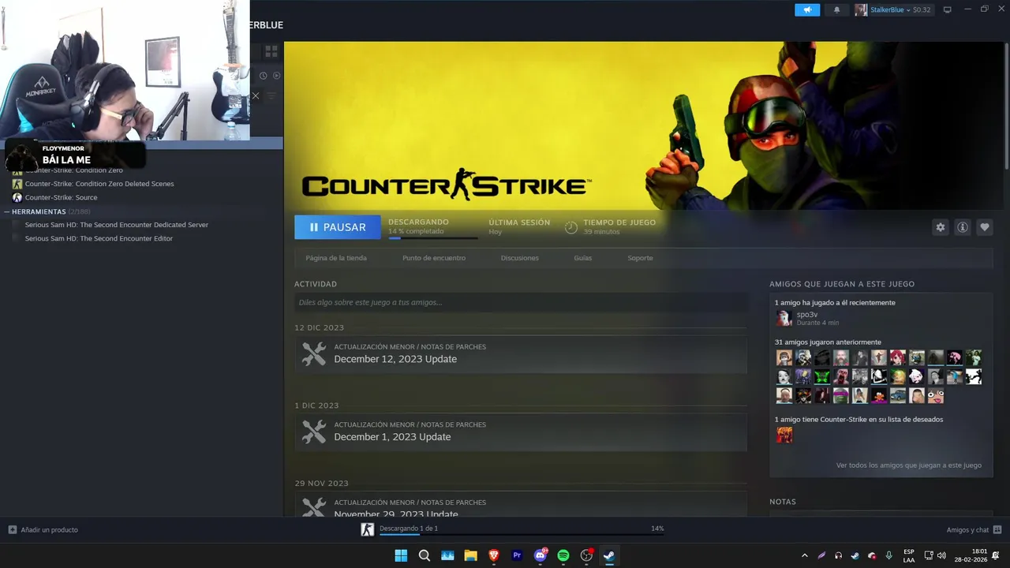The height and width of the screenshot is (568, 1010).
Task: Click ESP LAA language indicator
Action: click(909, 555)
